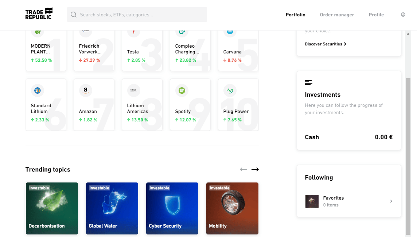Screen dimensions: 417x237
Task: Select the Tesla stock name
Action: pyautogui.click(x=133, y=52)
